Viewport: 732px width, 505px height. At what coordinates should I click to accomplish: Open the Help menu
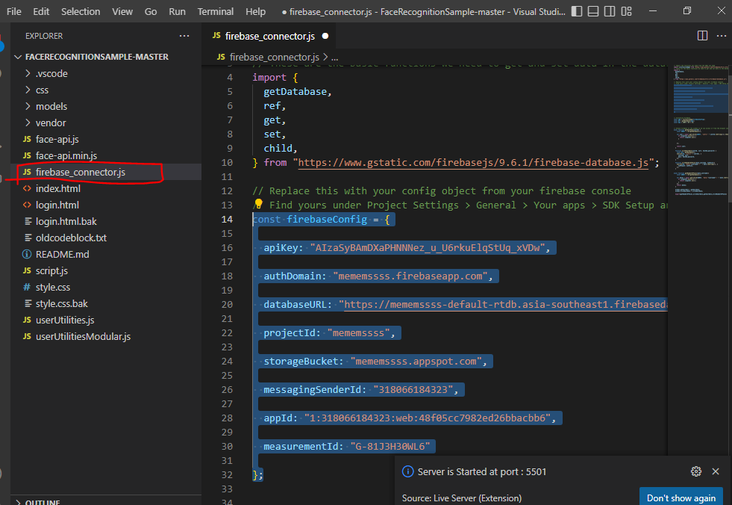click(x=255, y=12)
